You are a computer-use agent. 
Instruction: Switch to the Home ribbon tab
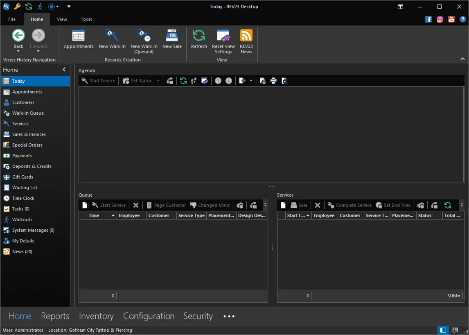coord(37,19)
